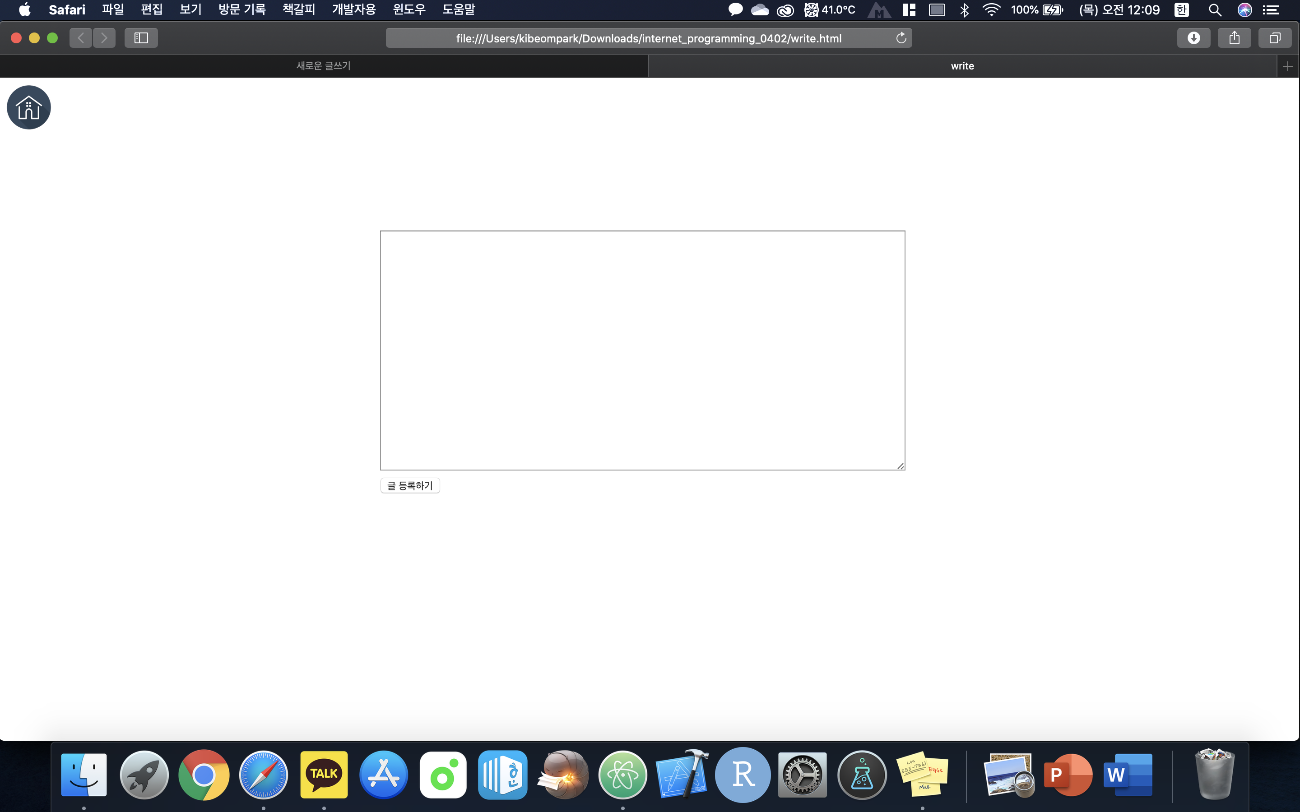Switch to the 새로운 글쓰기 tab
1300x812 pixels.
click(x=323, y=66)
